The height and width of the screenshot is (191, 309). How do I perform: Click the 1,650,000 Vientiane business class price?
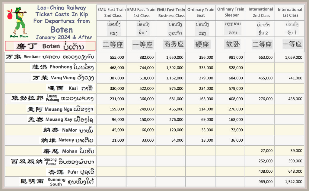click(x=174, y=57)
